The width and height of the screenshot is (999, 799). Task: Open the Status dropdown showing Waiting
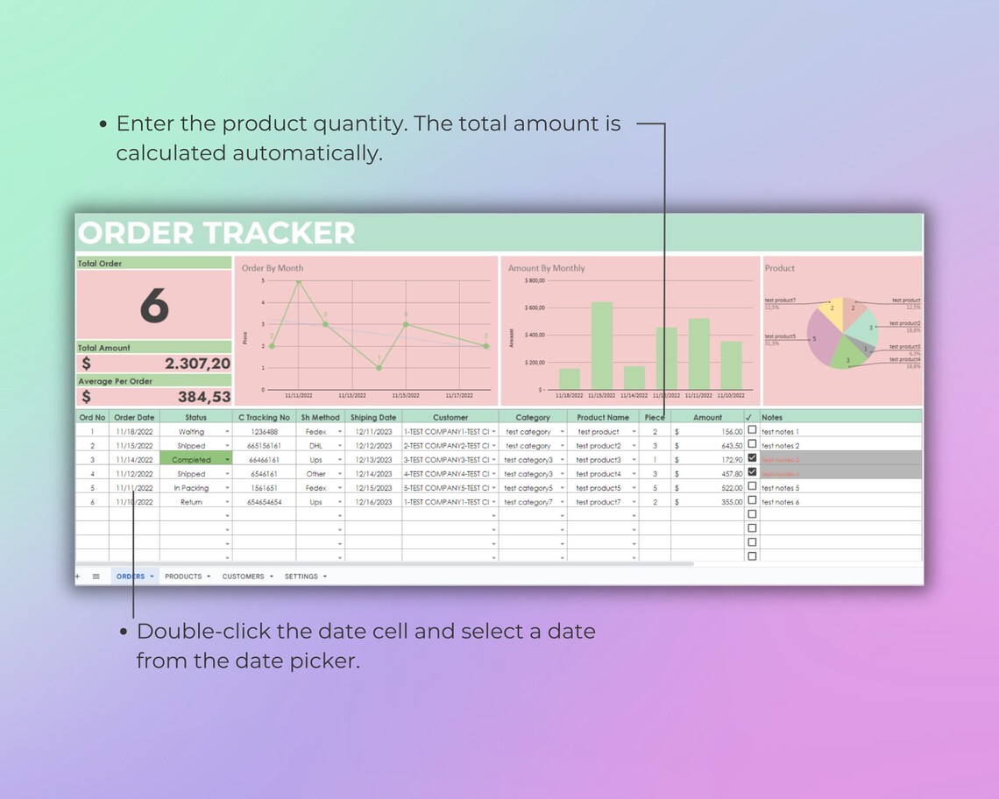click(226, 431)
